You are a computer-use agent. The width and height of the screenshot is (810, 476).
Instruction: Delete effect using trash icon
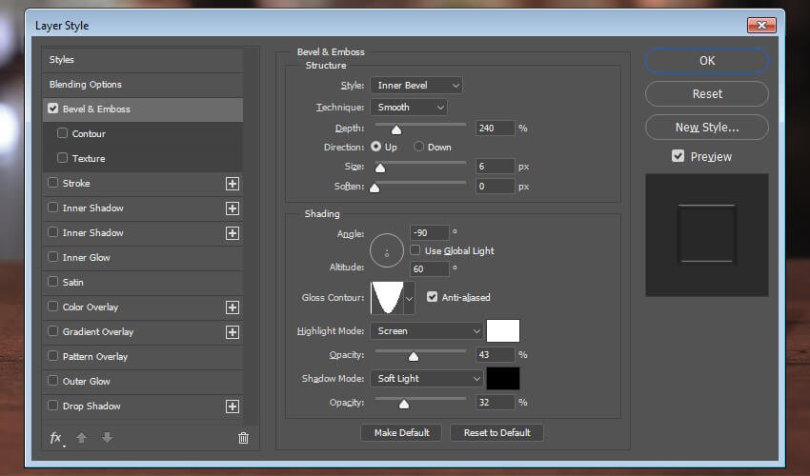coord(243,438)
